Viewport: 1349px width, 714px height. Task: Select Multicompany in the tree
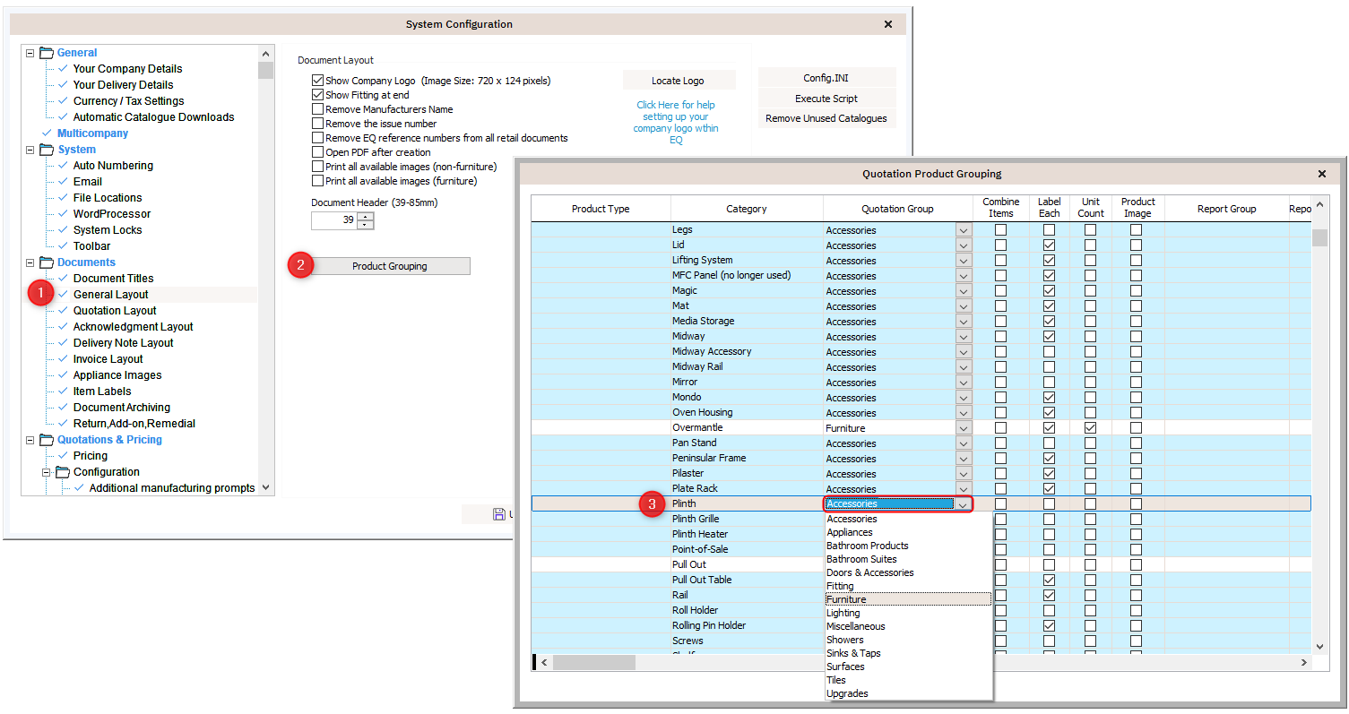(x=92, y=133)
